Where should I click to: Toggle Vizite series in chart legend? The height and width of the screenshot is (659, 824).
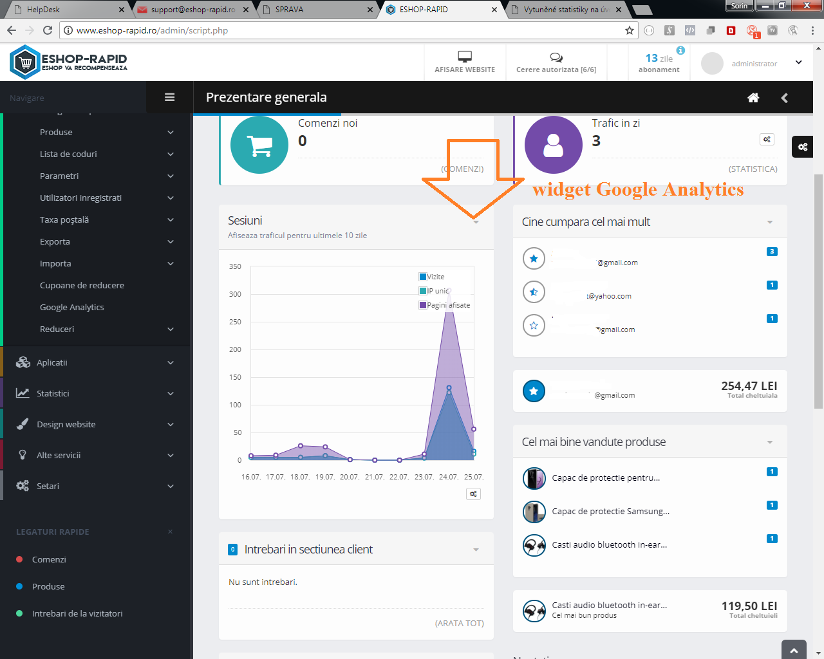pos(432,277)
